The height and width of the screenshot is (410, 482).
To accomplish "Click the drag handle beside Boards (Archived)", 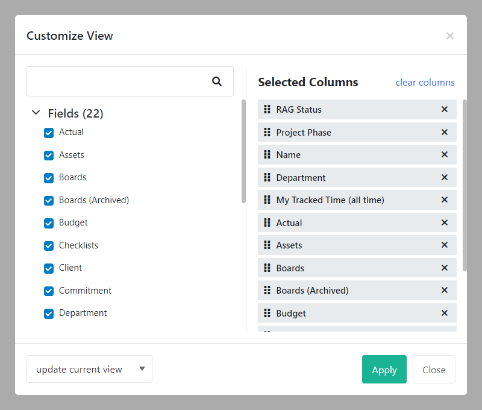I will pyautogui.click(x=268, y=290).
